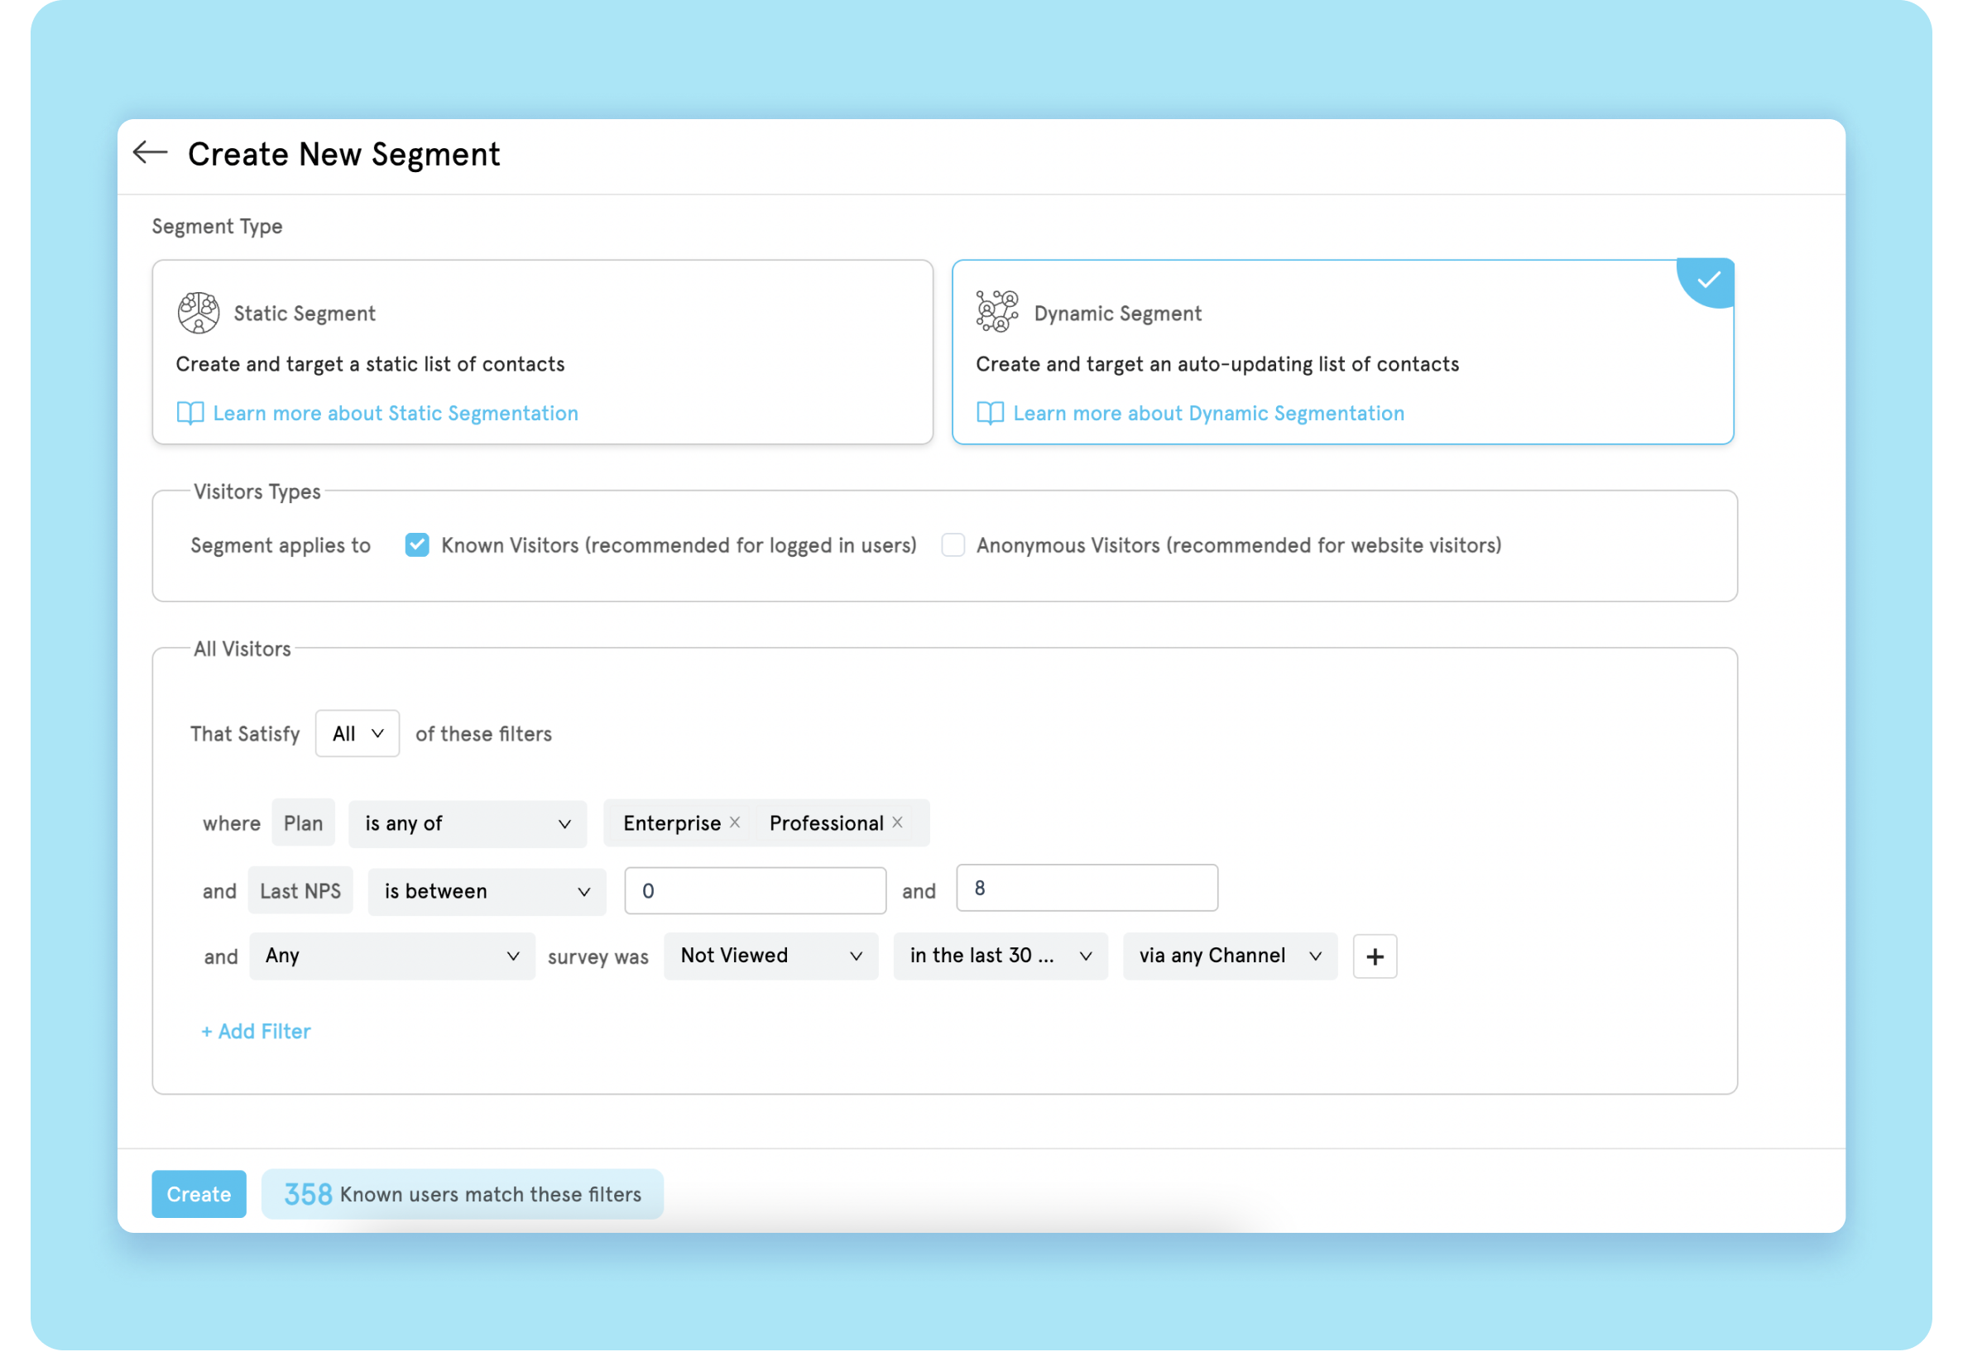Viewport: 1963px width, 1352px height.
Task: Expand the survey Not Viewed dropdown
Action: (x=770, y=956)
